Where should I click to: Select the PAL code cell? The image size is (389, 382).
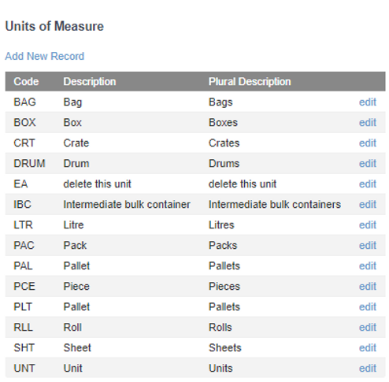click(23, 265)
